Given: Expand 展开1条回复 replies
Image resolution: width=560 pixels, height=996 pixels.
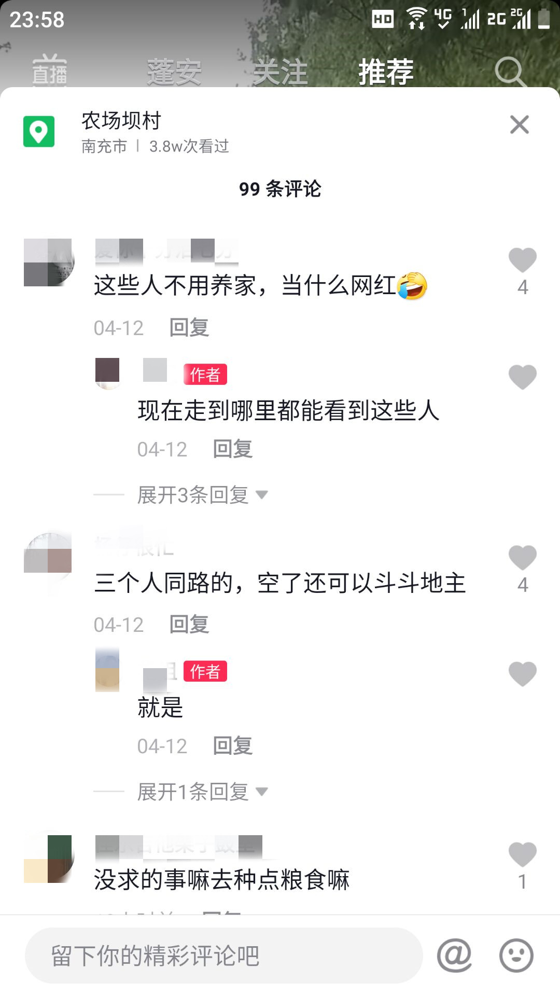Looking at the screenshot, I should point(202,792).
